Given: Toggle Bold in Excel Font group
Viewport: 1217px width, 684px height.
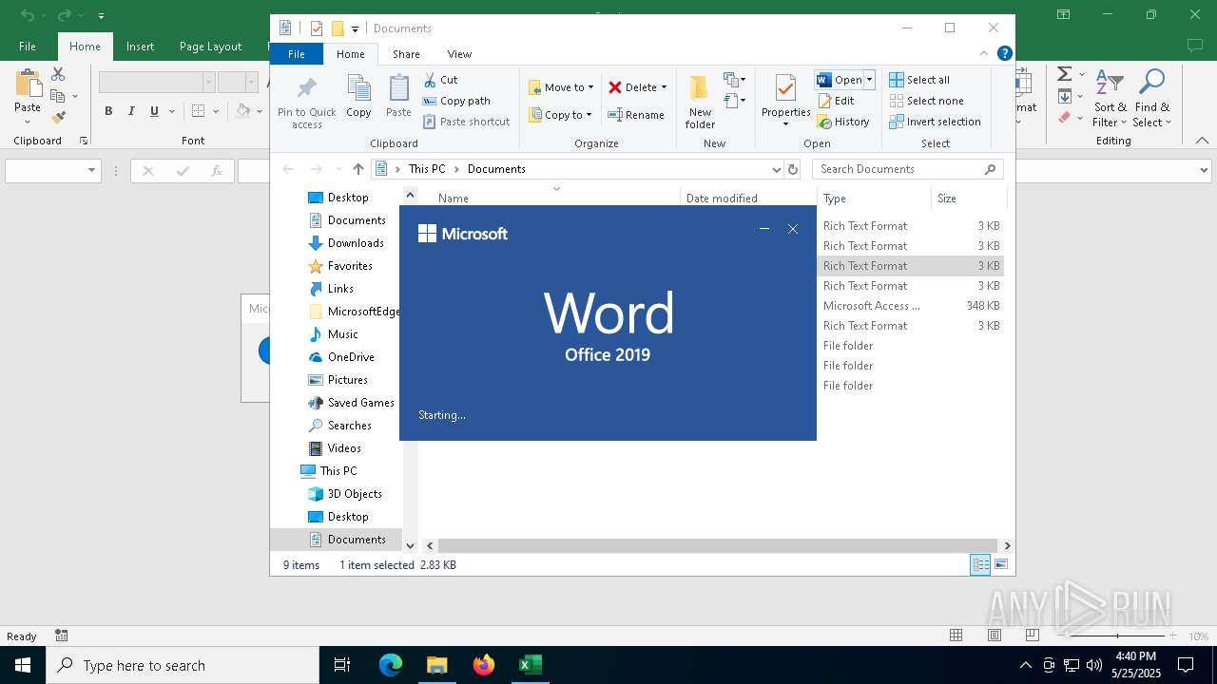Looking at the screenshot, I should 108,111.
